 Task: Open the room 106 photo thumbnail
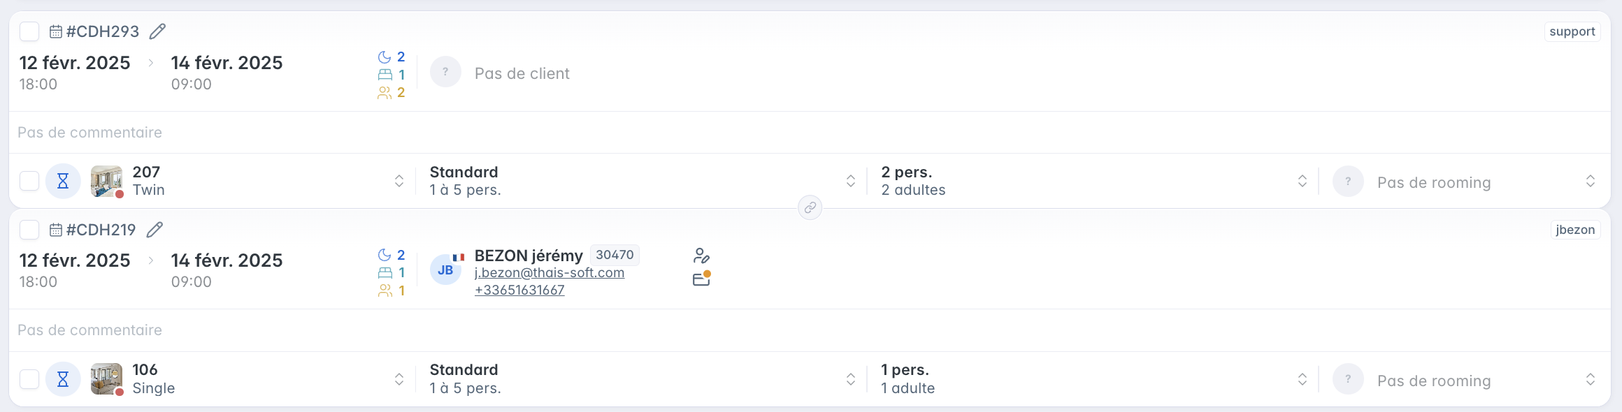point(106,379)
